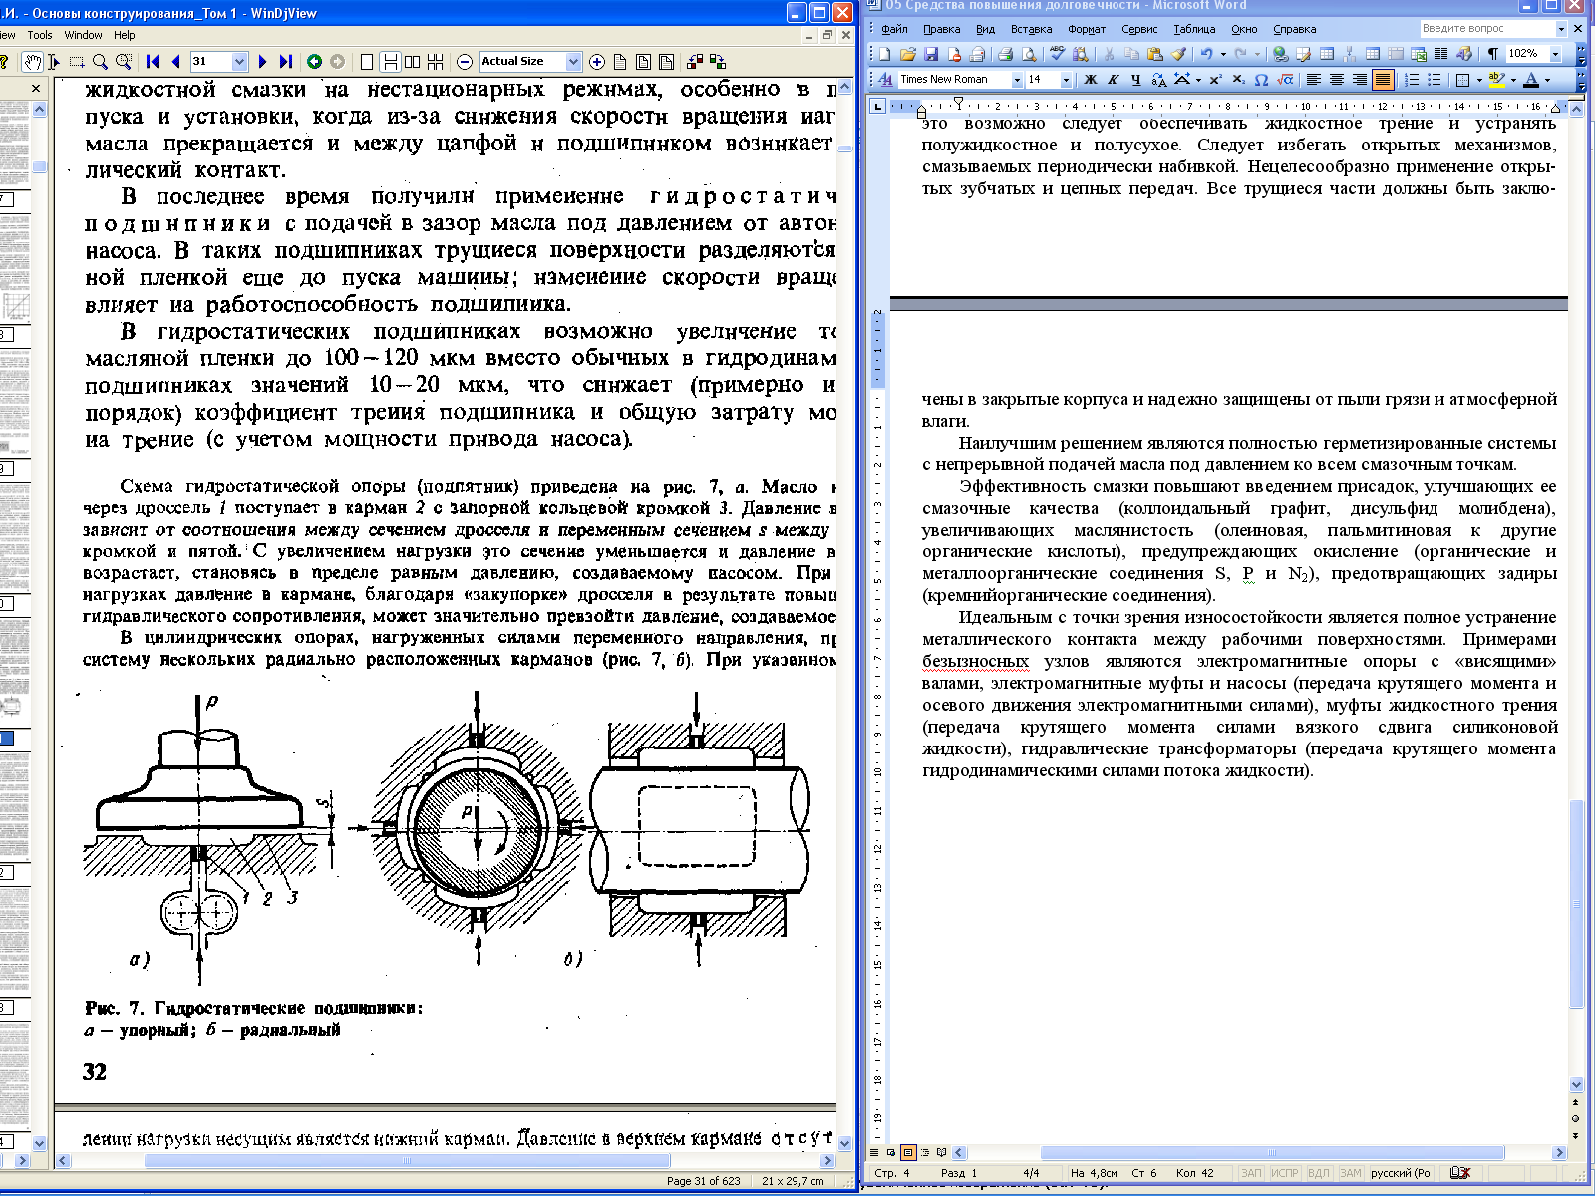This screenshot has height=1196, width=1595.
Task: Click Word's horizontal scrollbar thumb
Action: 1272,1153
